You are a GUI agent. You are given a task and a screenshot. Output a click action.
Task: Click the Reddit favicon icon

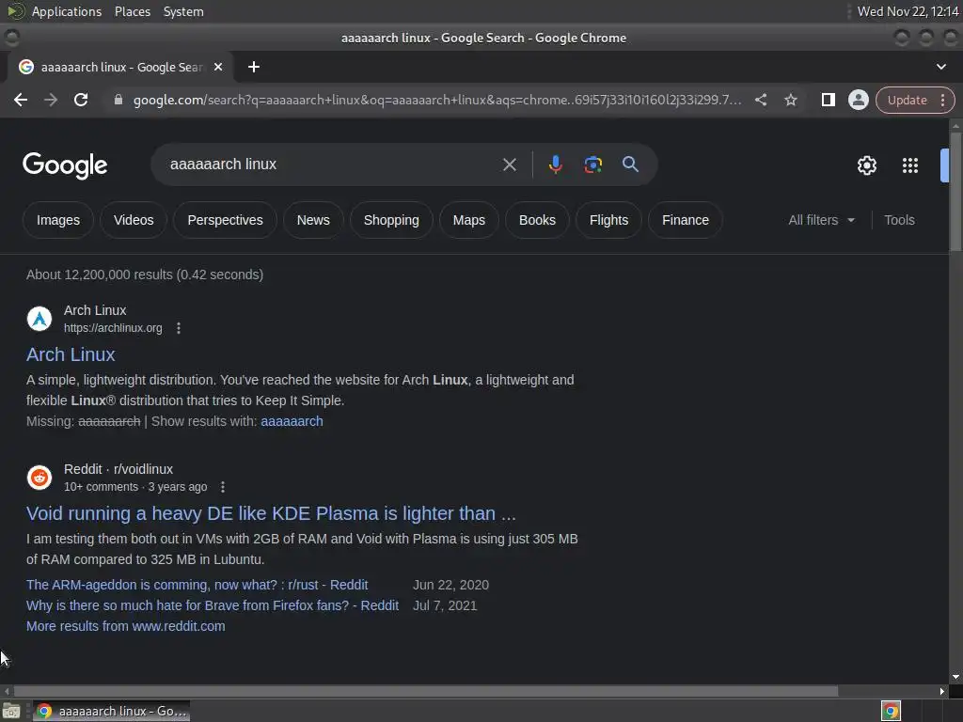coord(39,477)
